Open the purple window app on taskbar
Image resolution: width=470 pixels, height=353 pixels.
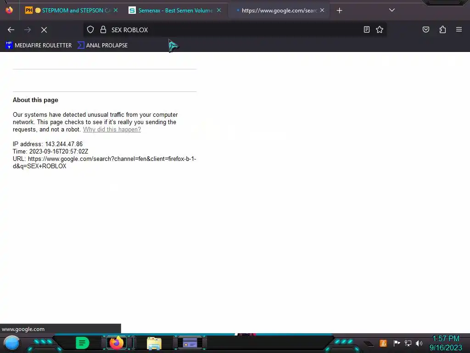(190, 343)
